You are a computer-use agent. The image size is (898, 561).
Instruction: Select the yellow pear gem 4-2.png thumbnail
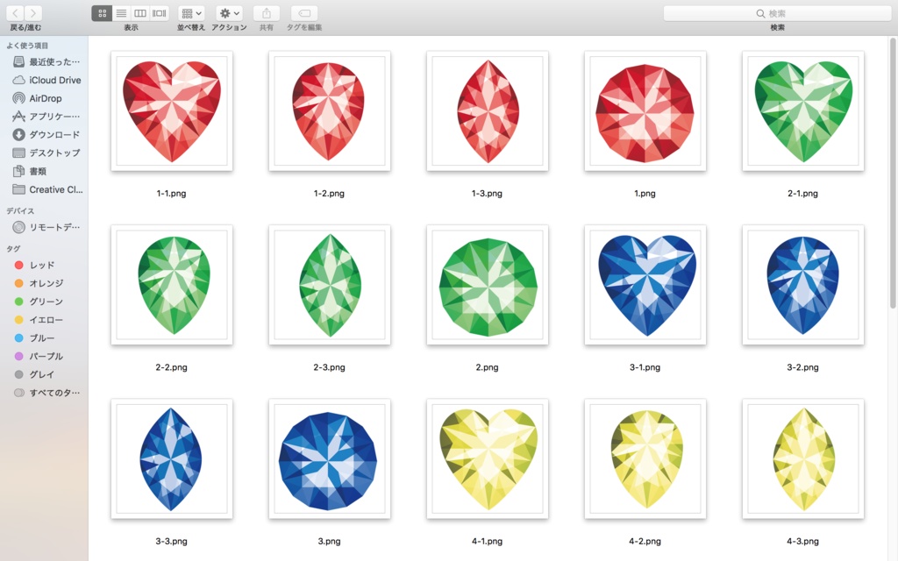pyautogui.click(x=645, y=459)
